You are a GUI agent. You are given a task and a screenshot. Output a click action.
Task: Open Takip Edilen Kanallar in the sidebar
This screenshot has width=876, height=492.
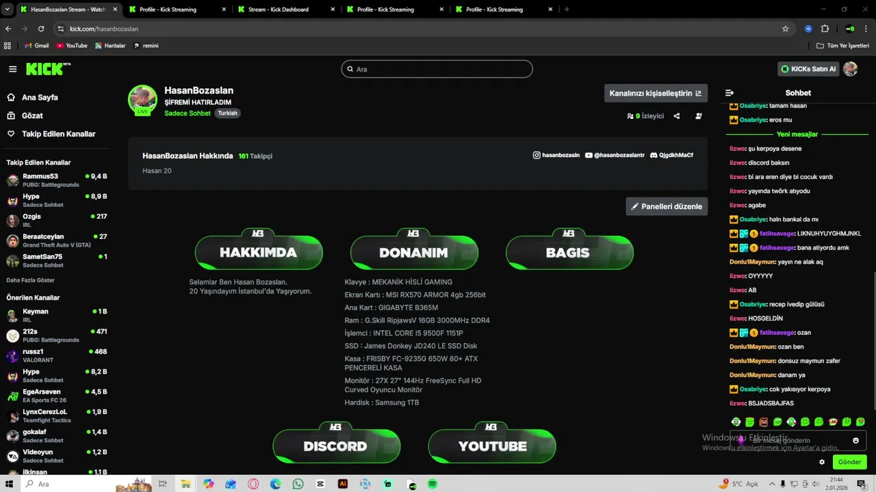[51, 134]
